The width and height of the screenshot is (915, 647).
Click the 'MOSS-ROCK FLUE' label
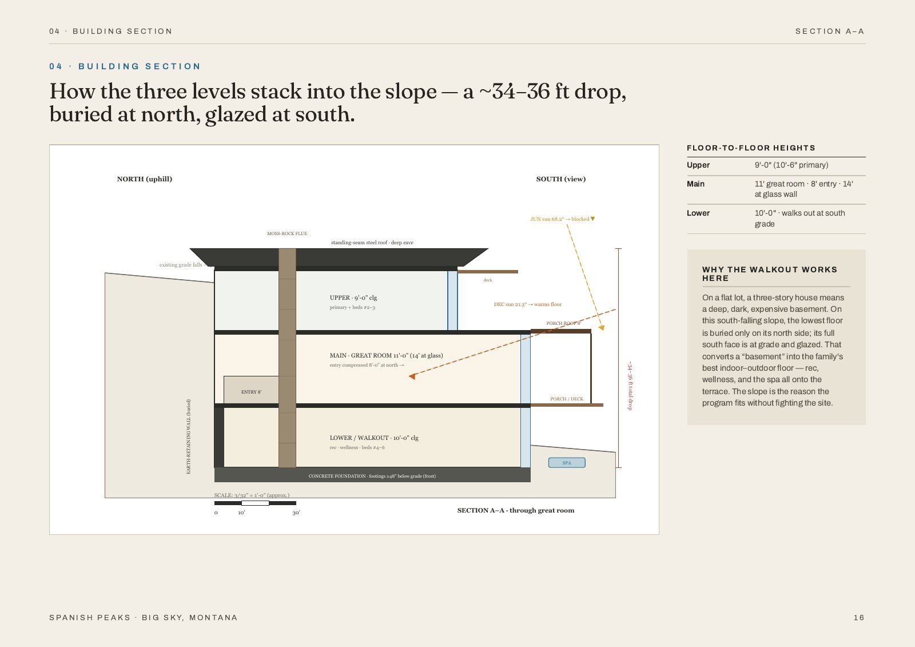[287, 233]
